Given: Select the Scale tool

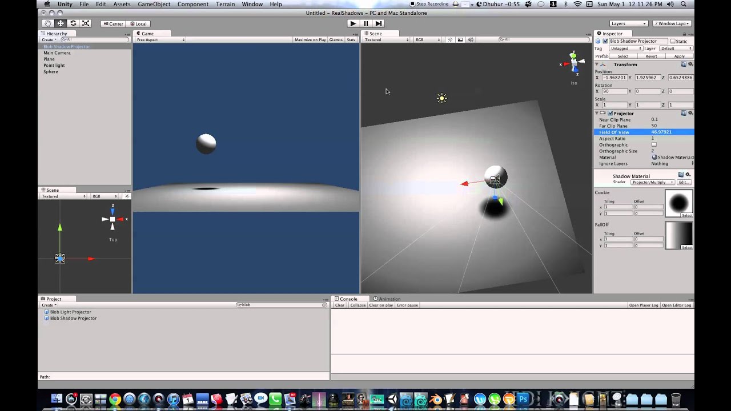Looking at the screenshot, I should click(86, 23).
